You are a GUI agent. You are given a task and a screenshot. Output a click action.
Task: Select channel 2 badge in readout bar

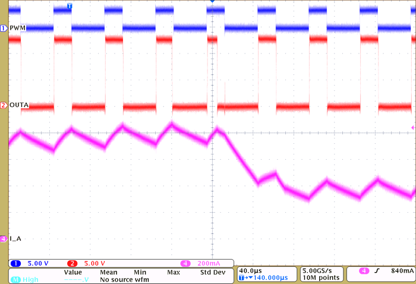(x=72, y=263)
